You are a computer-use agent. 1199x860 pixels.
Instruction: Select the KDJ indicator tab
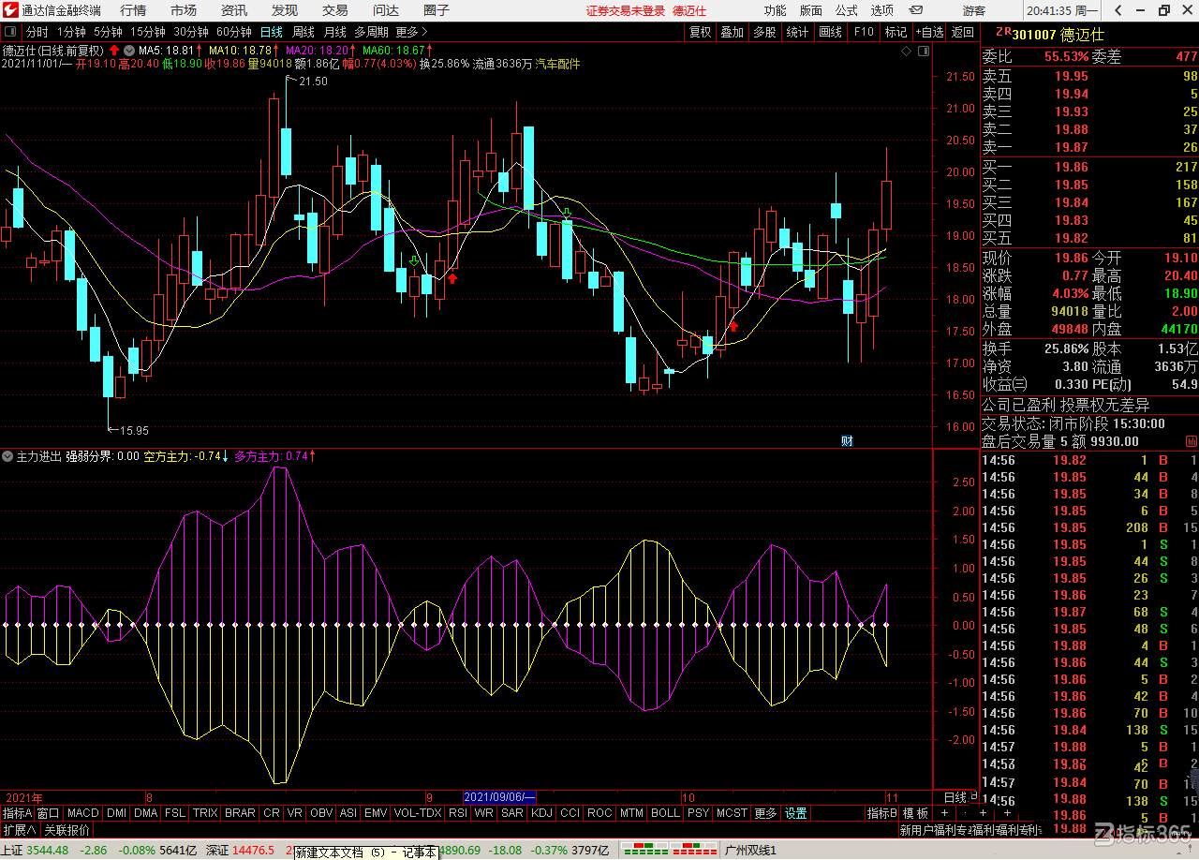(541, 813)
